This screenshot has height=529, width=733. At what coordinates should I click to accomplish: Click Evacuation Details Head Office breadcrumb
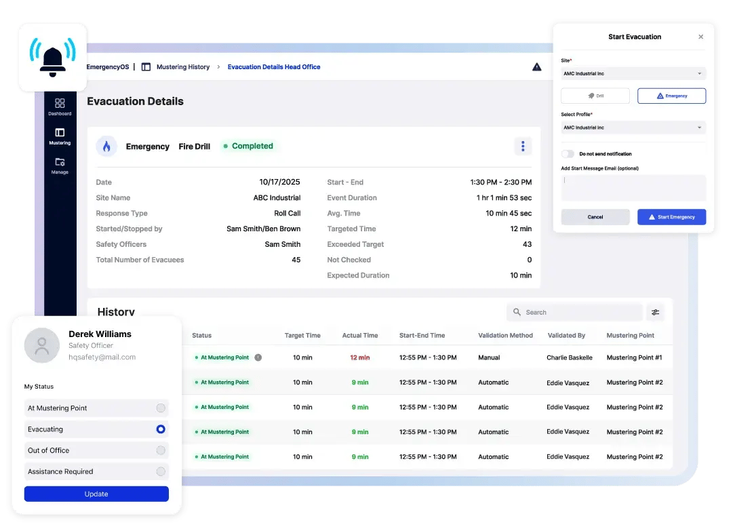(x=274, y=67)
